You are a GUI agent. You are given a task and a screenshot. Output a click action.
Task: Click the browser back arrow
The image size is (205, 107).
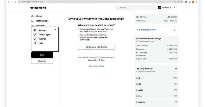click(x=8, y=2)
